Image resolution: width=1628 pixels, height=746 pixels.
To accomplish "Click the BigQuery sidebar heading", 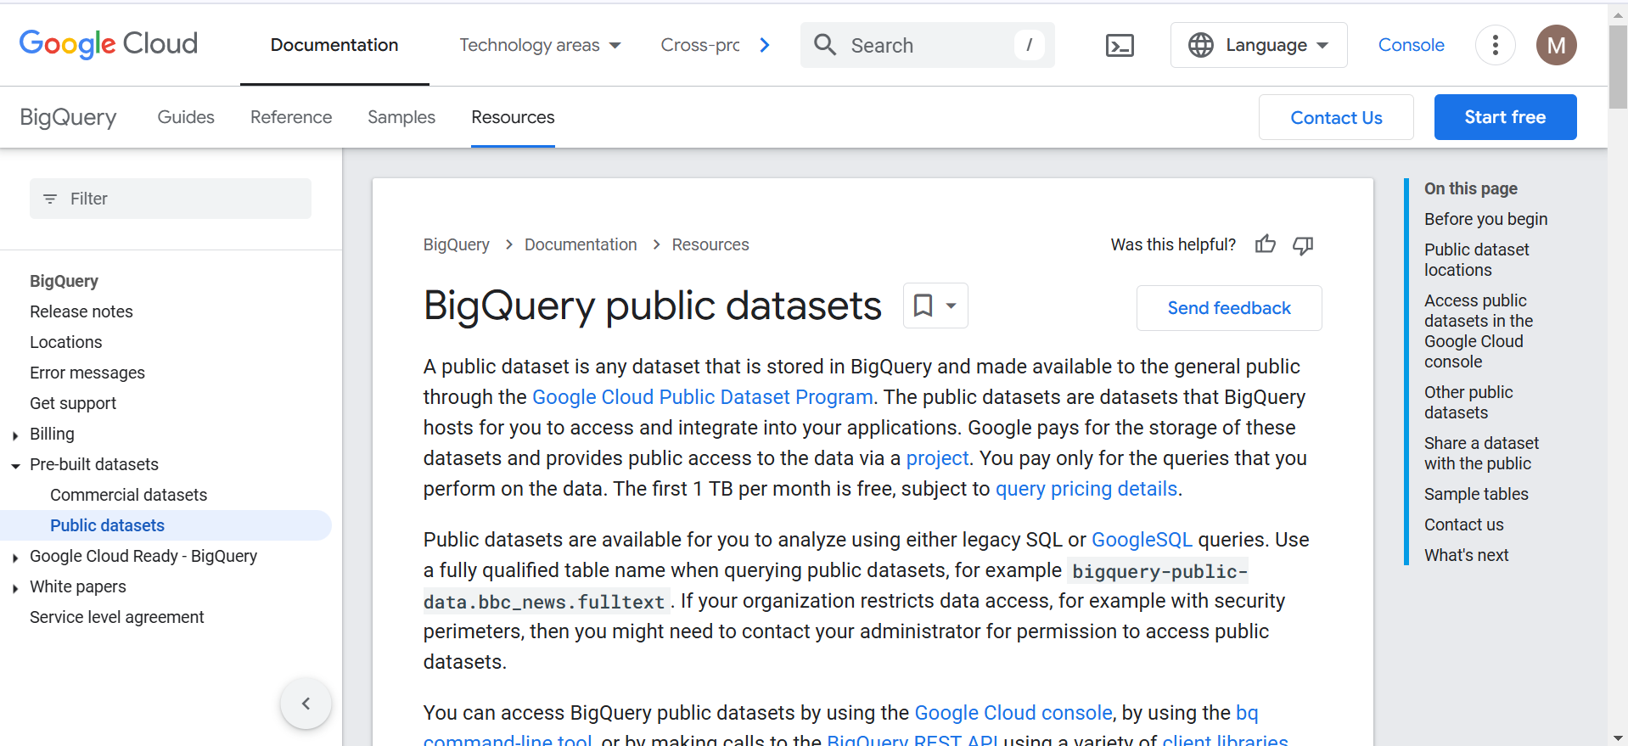I will pos(64,281).
